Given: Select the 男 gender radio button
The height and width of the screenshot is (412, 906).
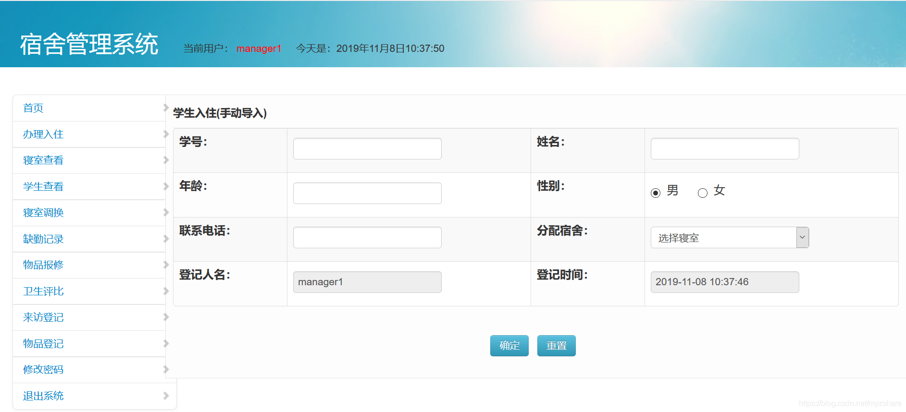Looking at the screenshot, I should (656, 193).
